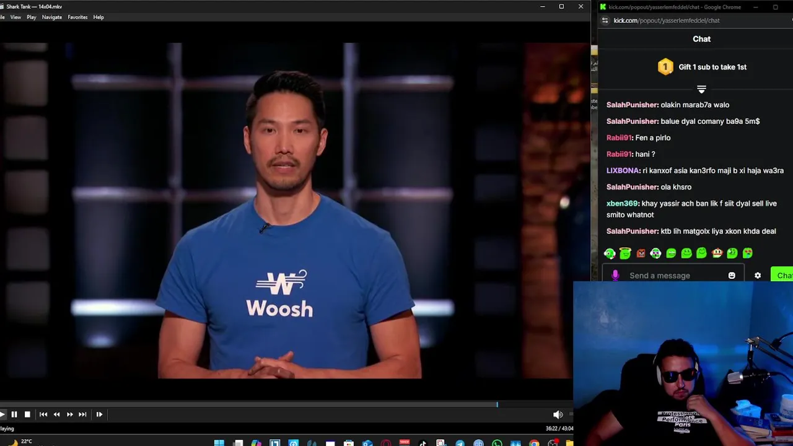Click the Kick favicon in Chrome title bar
The height and width of the screenshot is (446, 793).
click(603, 7)
